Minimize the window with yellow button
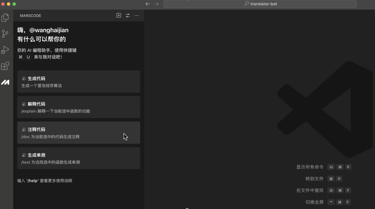Screen dimensions: 375x209 [9, 4]
